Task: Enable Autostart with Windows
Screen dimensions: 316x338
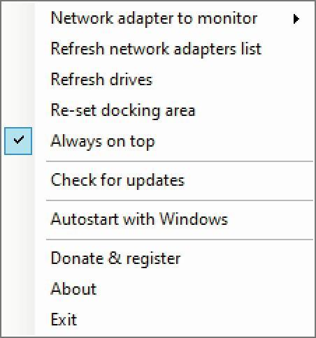Action: click(157, 219)
